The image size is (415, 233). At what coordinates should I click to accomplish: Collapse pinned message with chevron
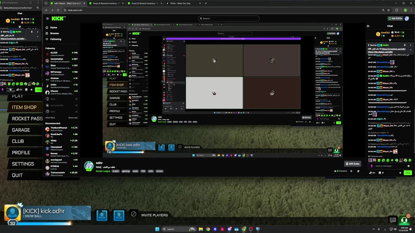pos(410,50)
